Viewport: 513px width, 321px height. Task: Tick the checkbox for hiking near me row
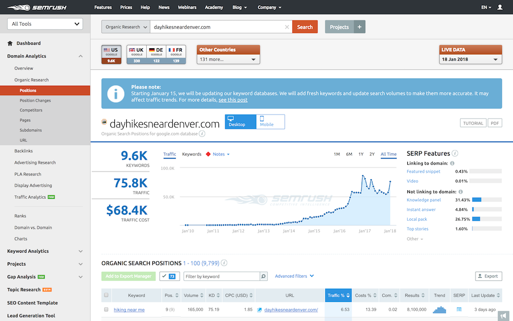(106, 310)
